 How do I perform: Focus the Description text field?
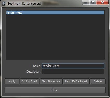coord(73,71)
